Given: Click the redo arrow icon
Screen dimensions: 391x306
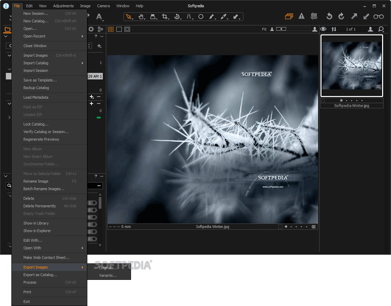Looking at the screenshot, I should pyautogui.click(x=341, y=17).
